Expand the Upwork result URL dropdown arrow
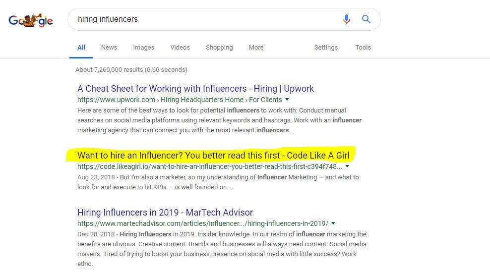The width and height of the screenshot is (490, 273). [287, 100]
